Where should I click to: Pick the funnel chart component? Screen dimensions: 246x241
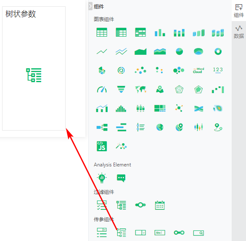click(121, 89)
